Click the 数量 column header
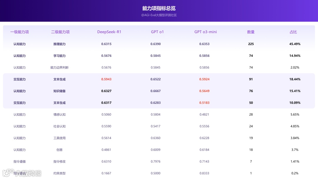Image resolution: width=318 pixels, height=179 pixels. tap(251, 32)
